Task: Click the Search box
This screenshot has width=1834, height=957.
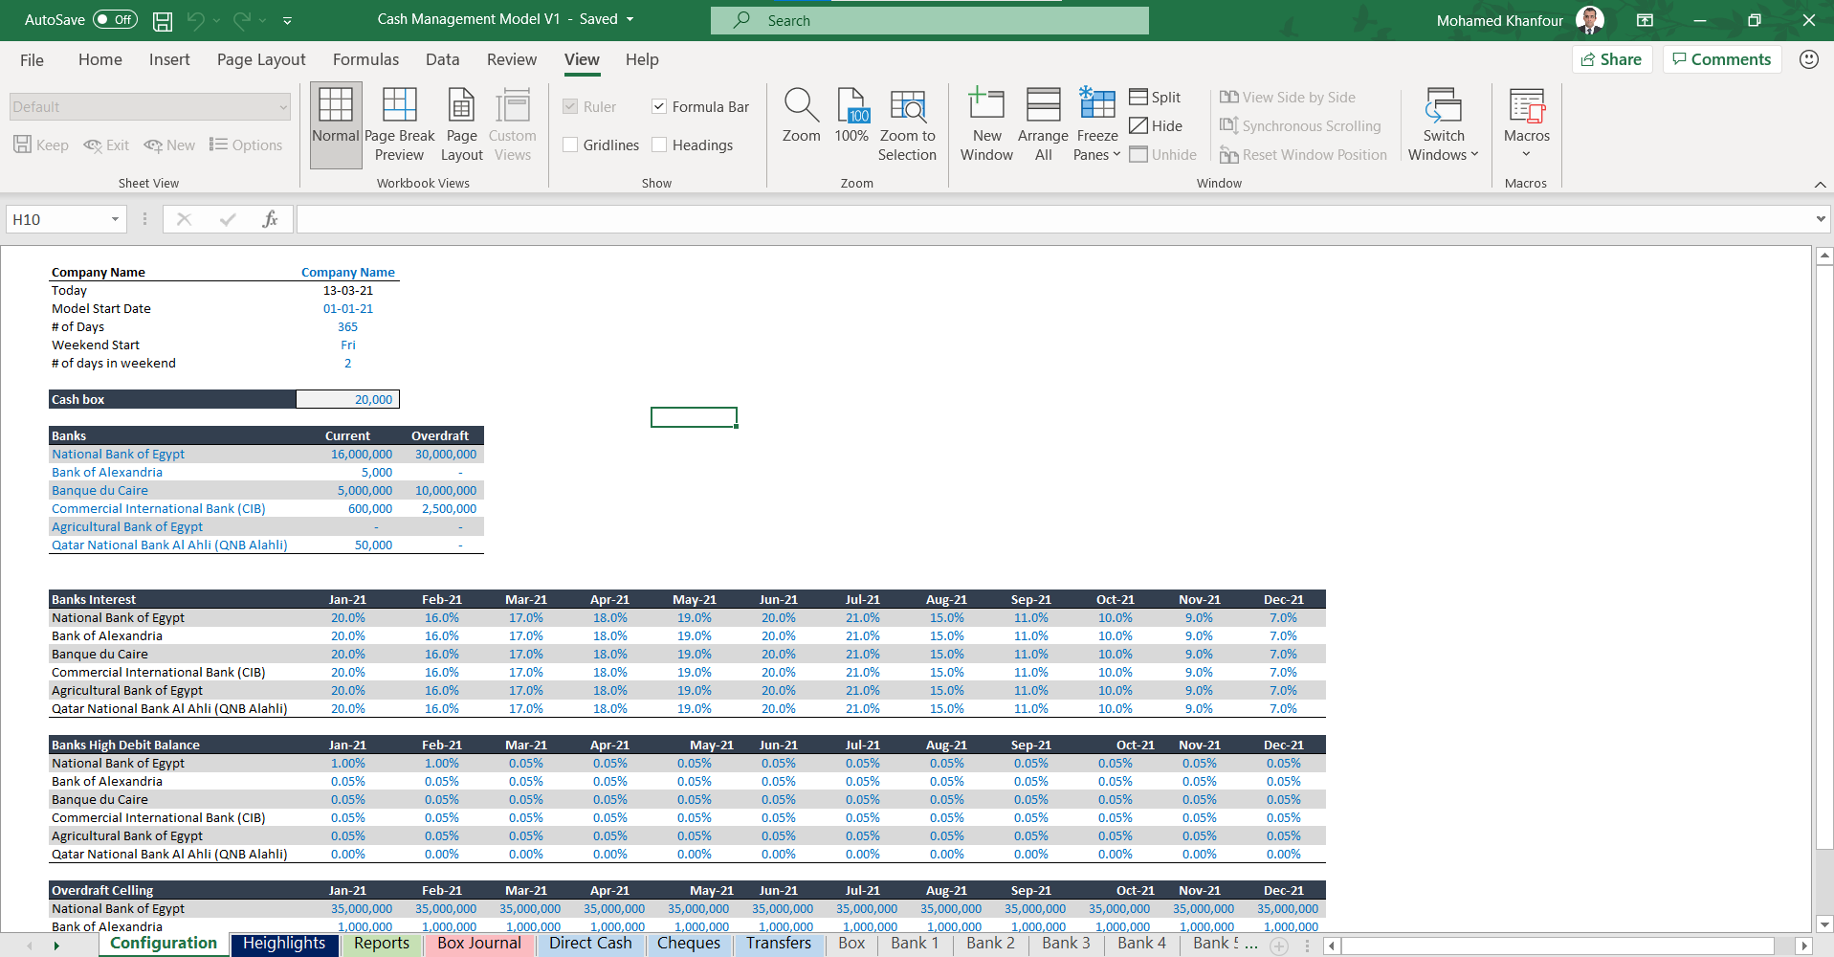Action: (x=929, y=20)
